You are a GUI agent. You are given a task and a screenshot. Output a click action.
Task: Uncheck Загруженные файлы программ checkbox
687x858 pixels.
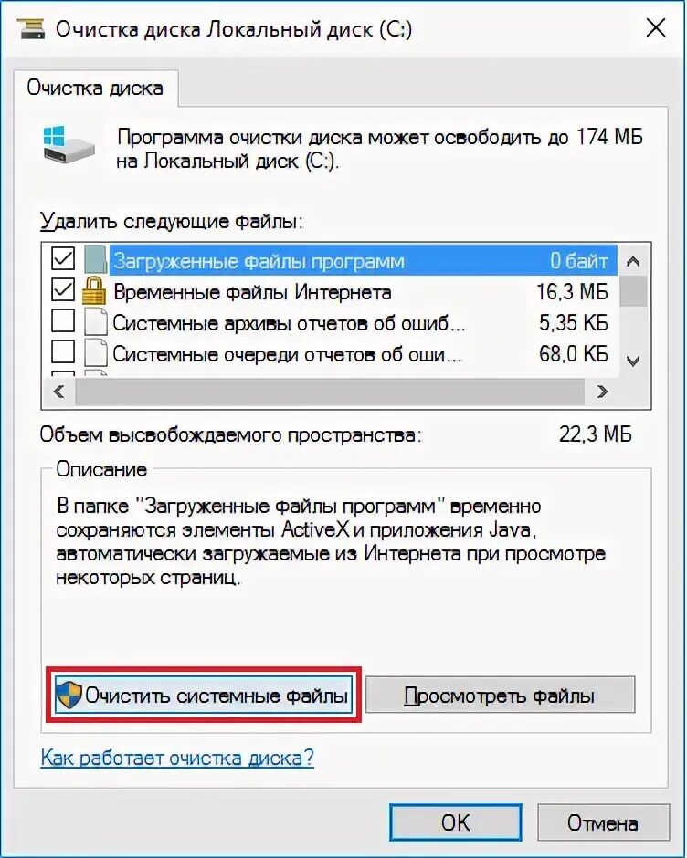(63, 258)
